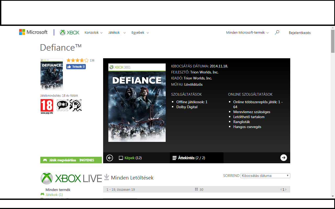Open the SORREND Kibocsátás dátuma dropdown

[265, 176]
